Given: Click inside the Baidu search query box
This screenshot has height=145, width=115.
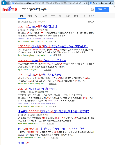Looking at the screenshot, I should (x=54, y=9).
